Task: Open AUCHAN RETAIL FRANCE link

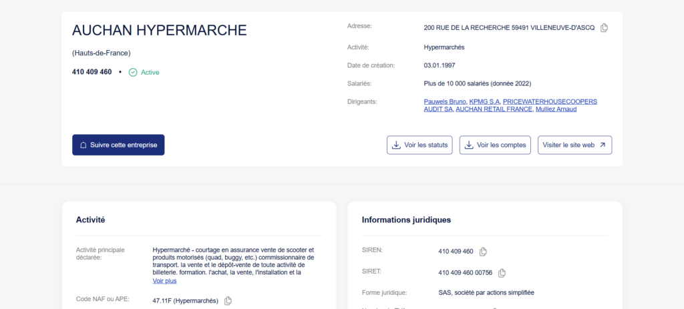Action: 494,109
